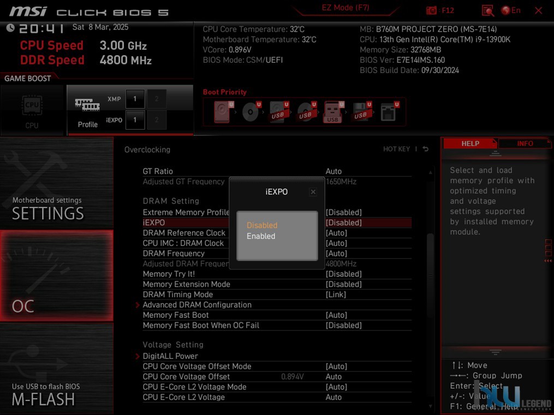This screenshot has height=415, width=554.
Task: Click the Boot Priority label
Action: pyautogui.click(x=225, y=92)
